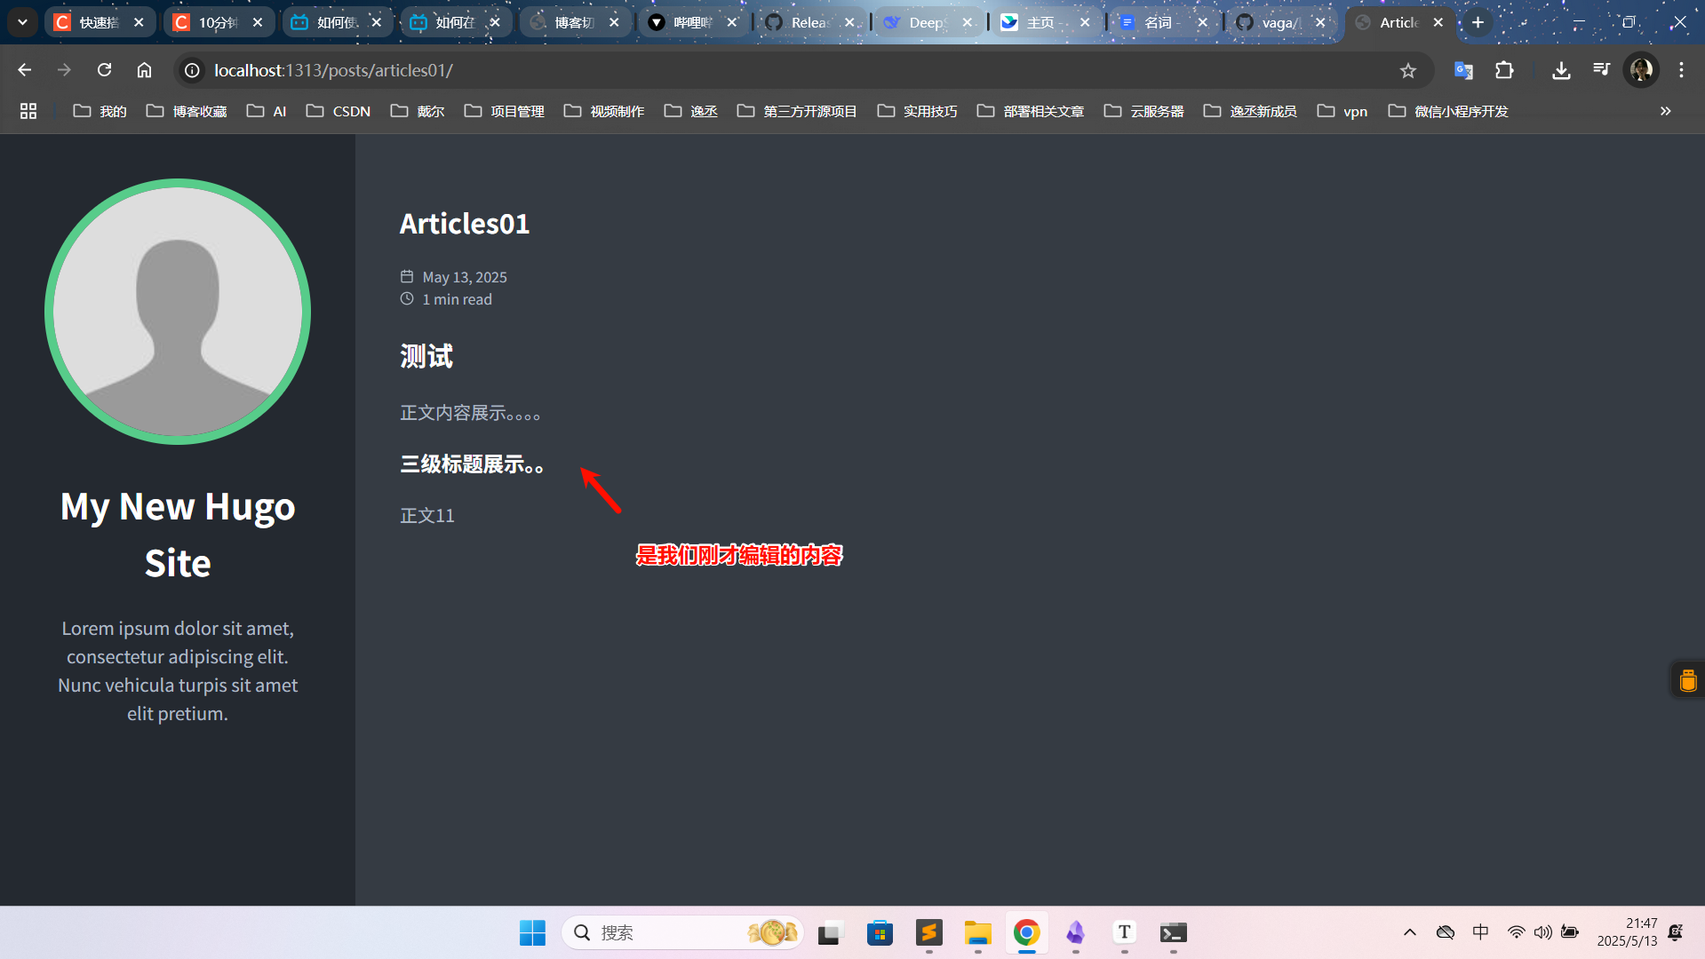Open the Windows Start menu
The height and width of the screenshot is (959, 1705).
coord(532,932)
